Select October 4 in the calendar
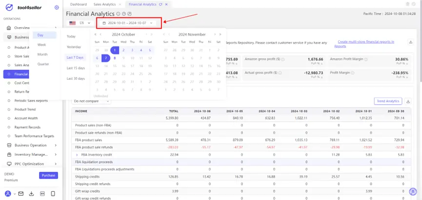 pyautogui.click(x=141, y=50)
